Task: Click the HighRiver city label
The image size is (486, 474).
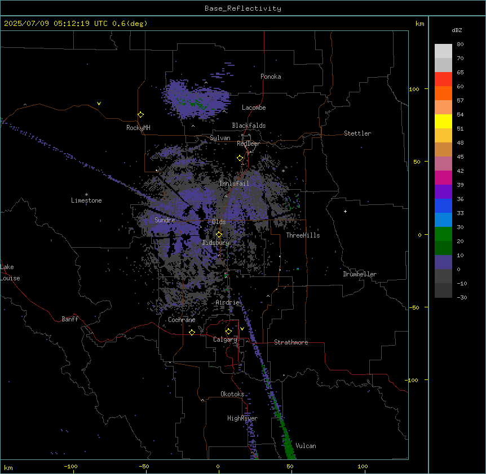Action: pyautogui.click(x=242, y=418)
